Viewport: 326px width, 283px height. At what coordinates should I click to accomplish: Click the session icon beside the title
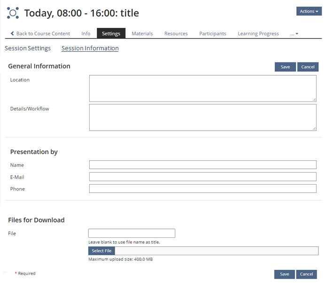(13, 13)
